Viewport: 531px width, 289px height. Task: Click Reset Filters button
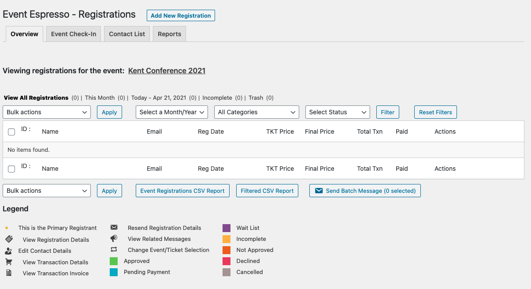point(435,112)
